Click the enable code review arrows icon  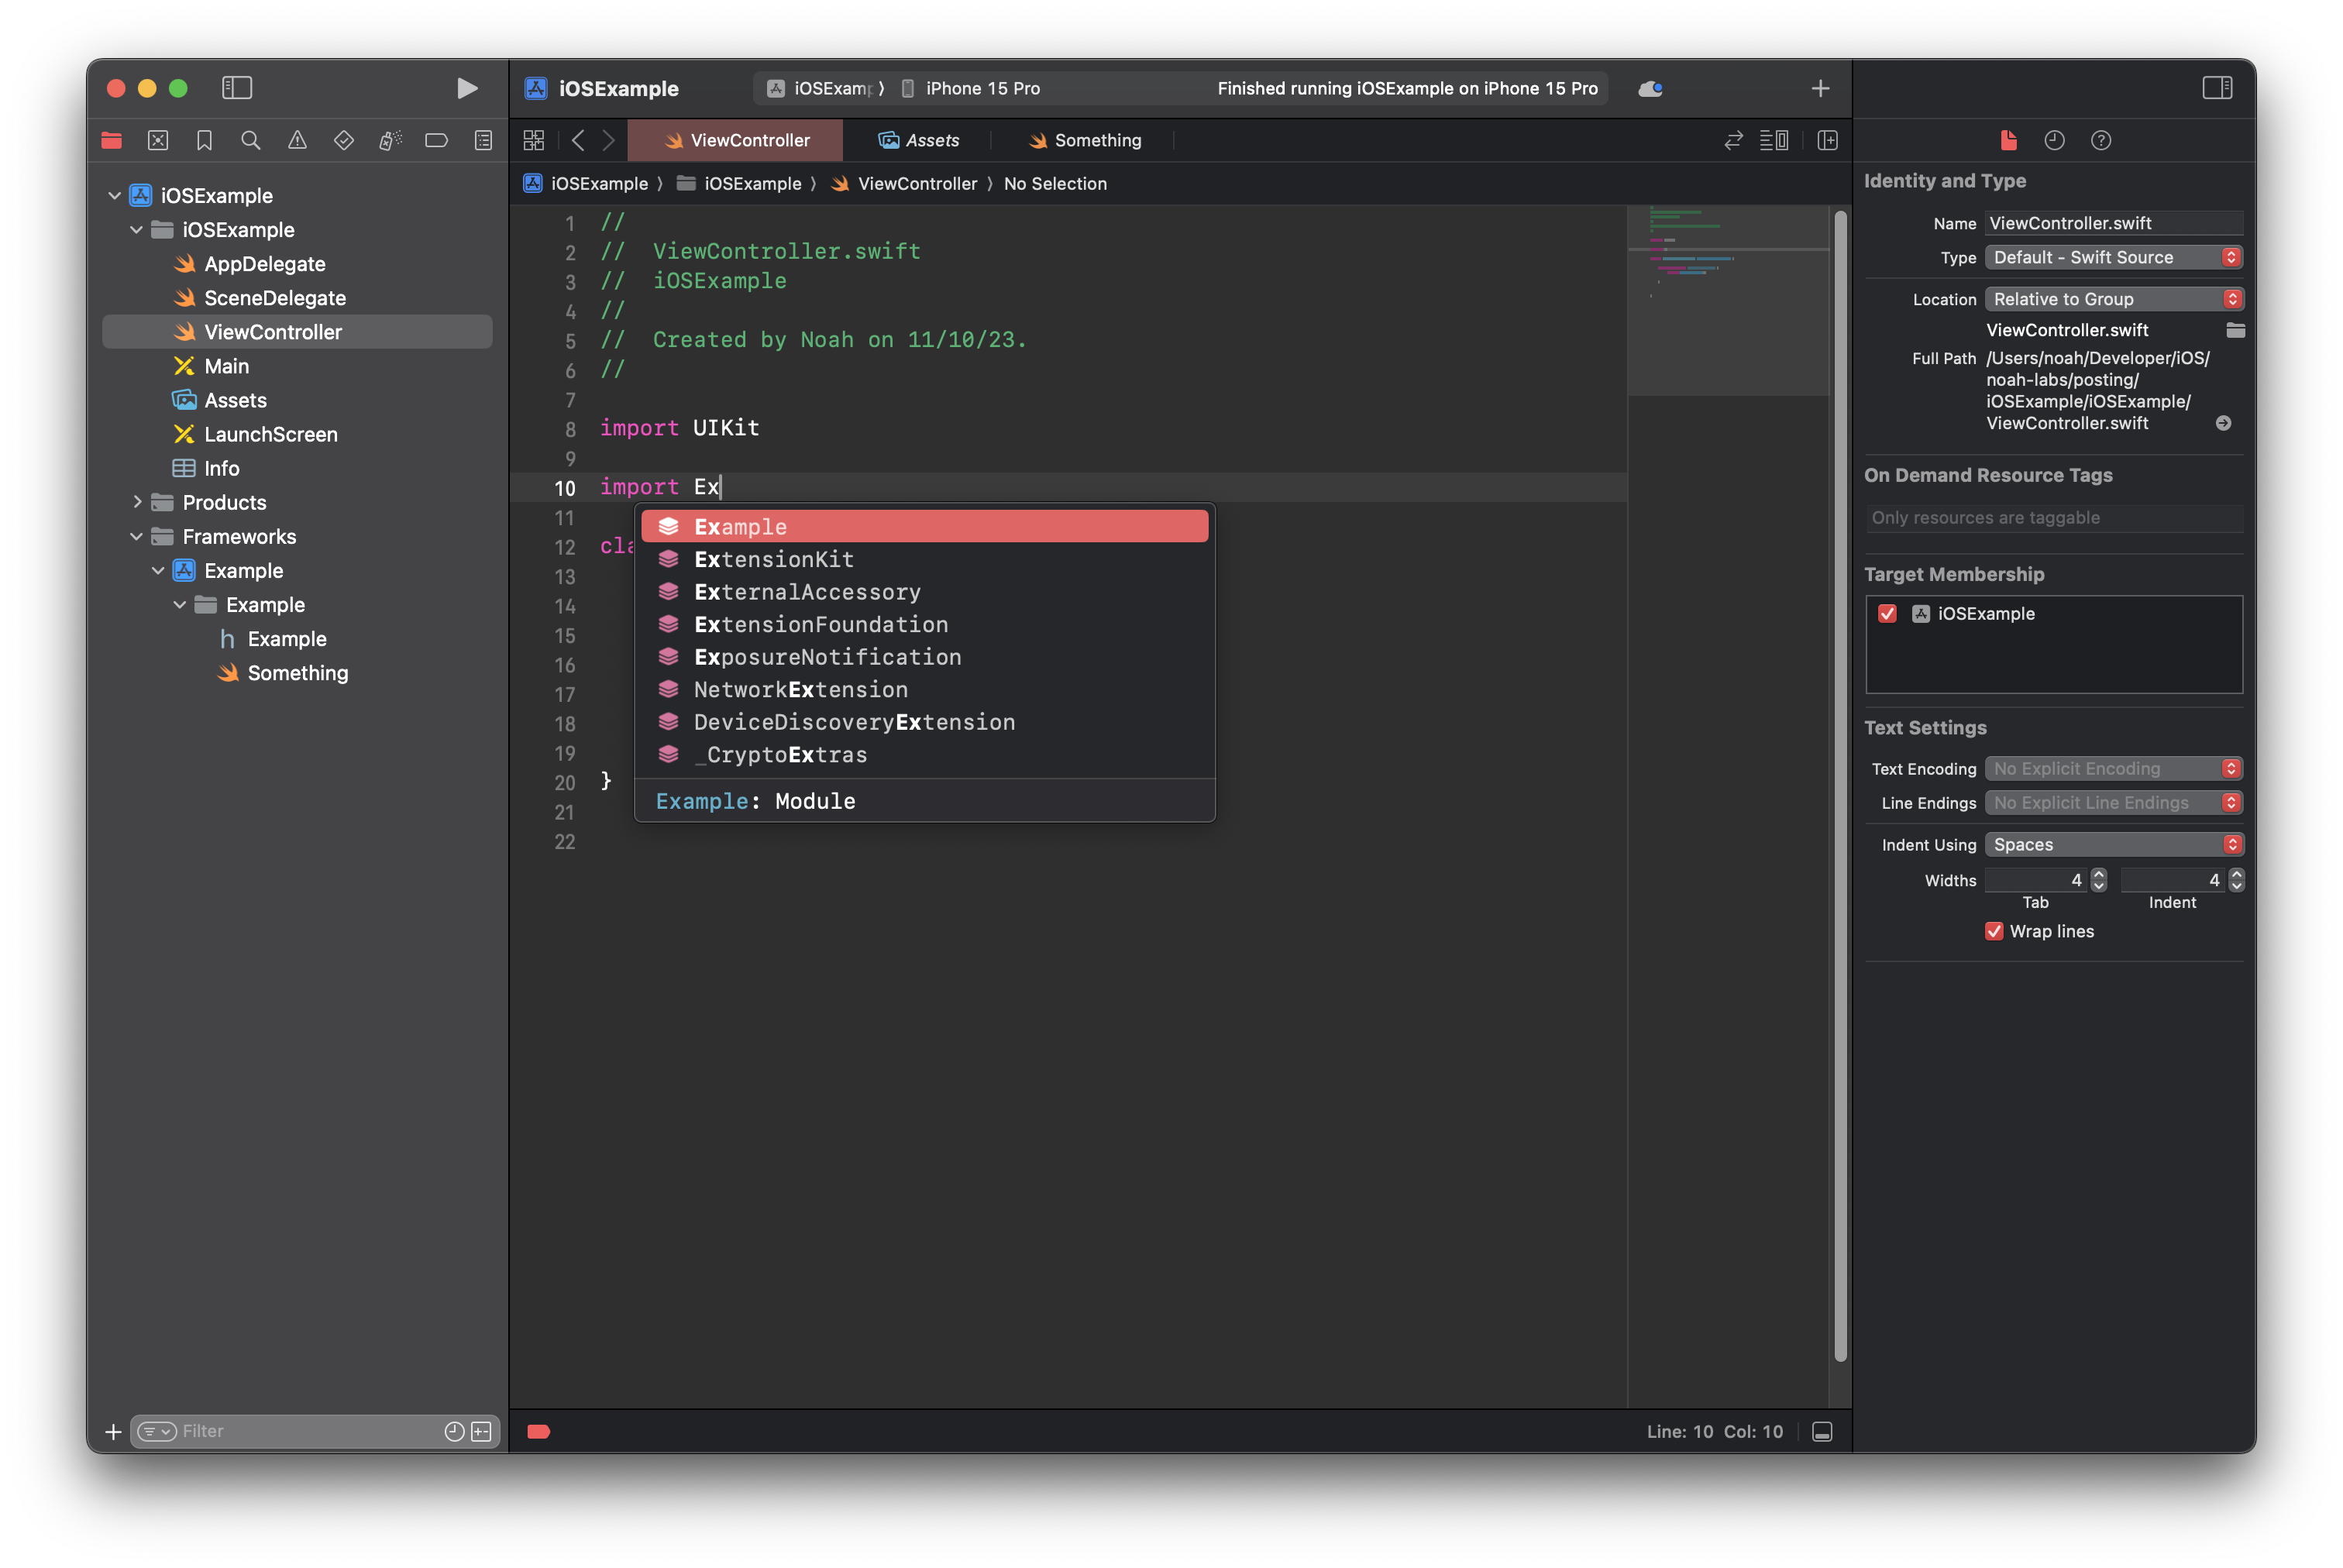[x=1733, y=141]
